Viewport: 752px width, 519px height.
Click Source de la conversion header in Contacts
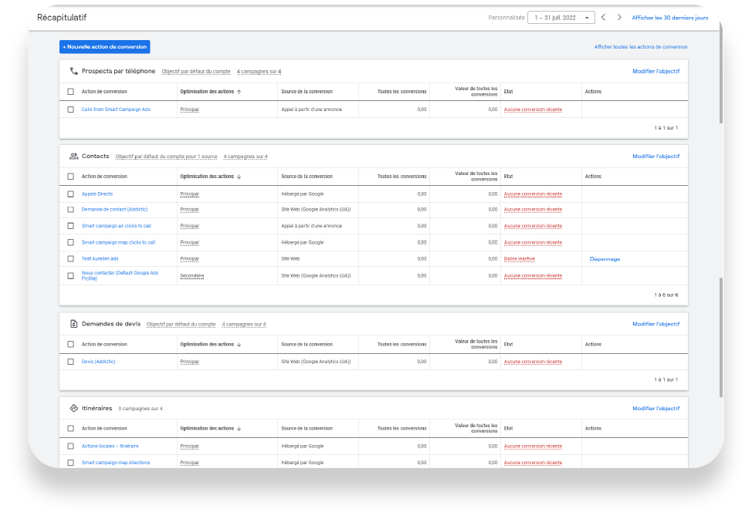click(x=307, y=177)
